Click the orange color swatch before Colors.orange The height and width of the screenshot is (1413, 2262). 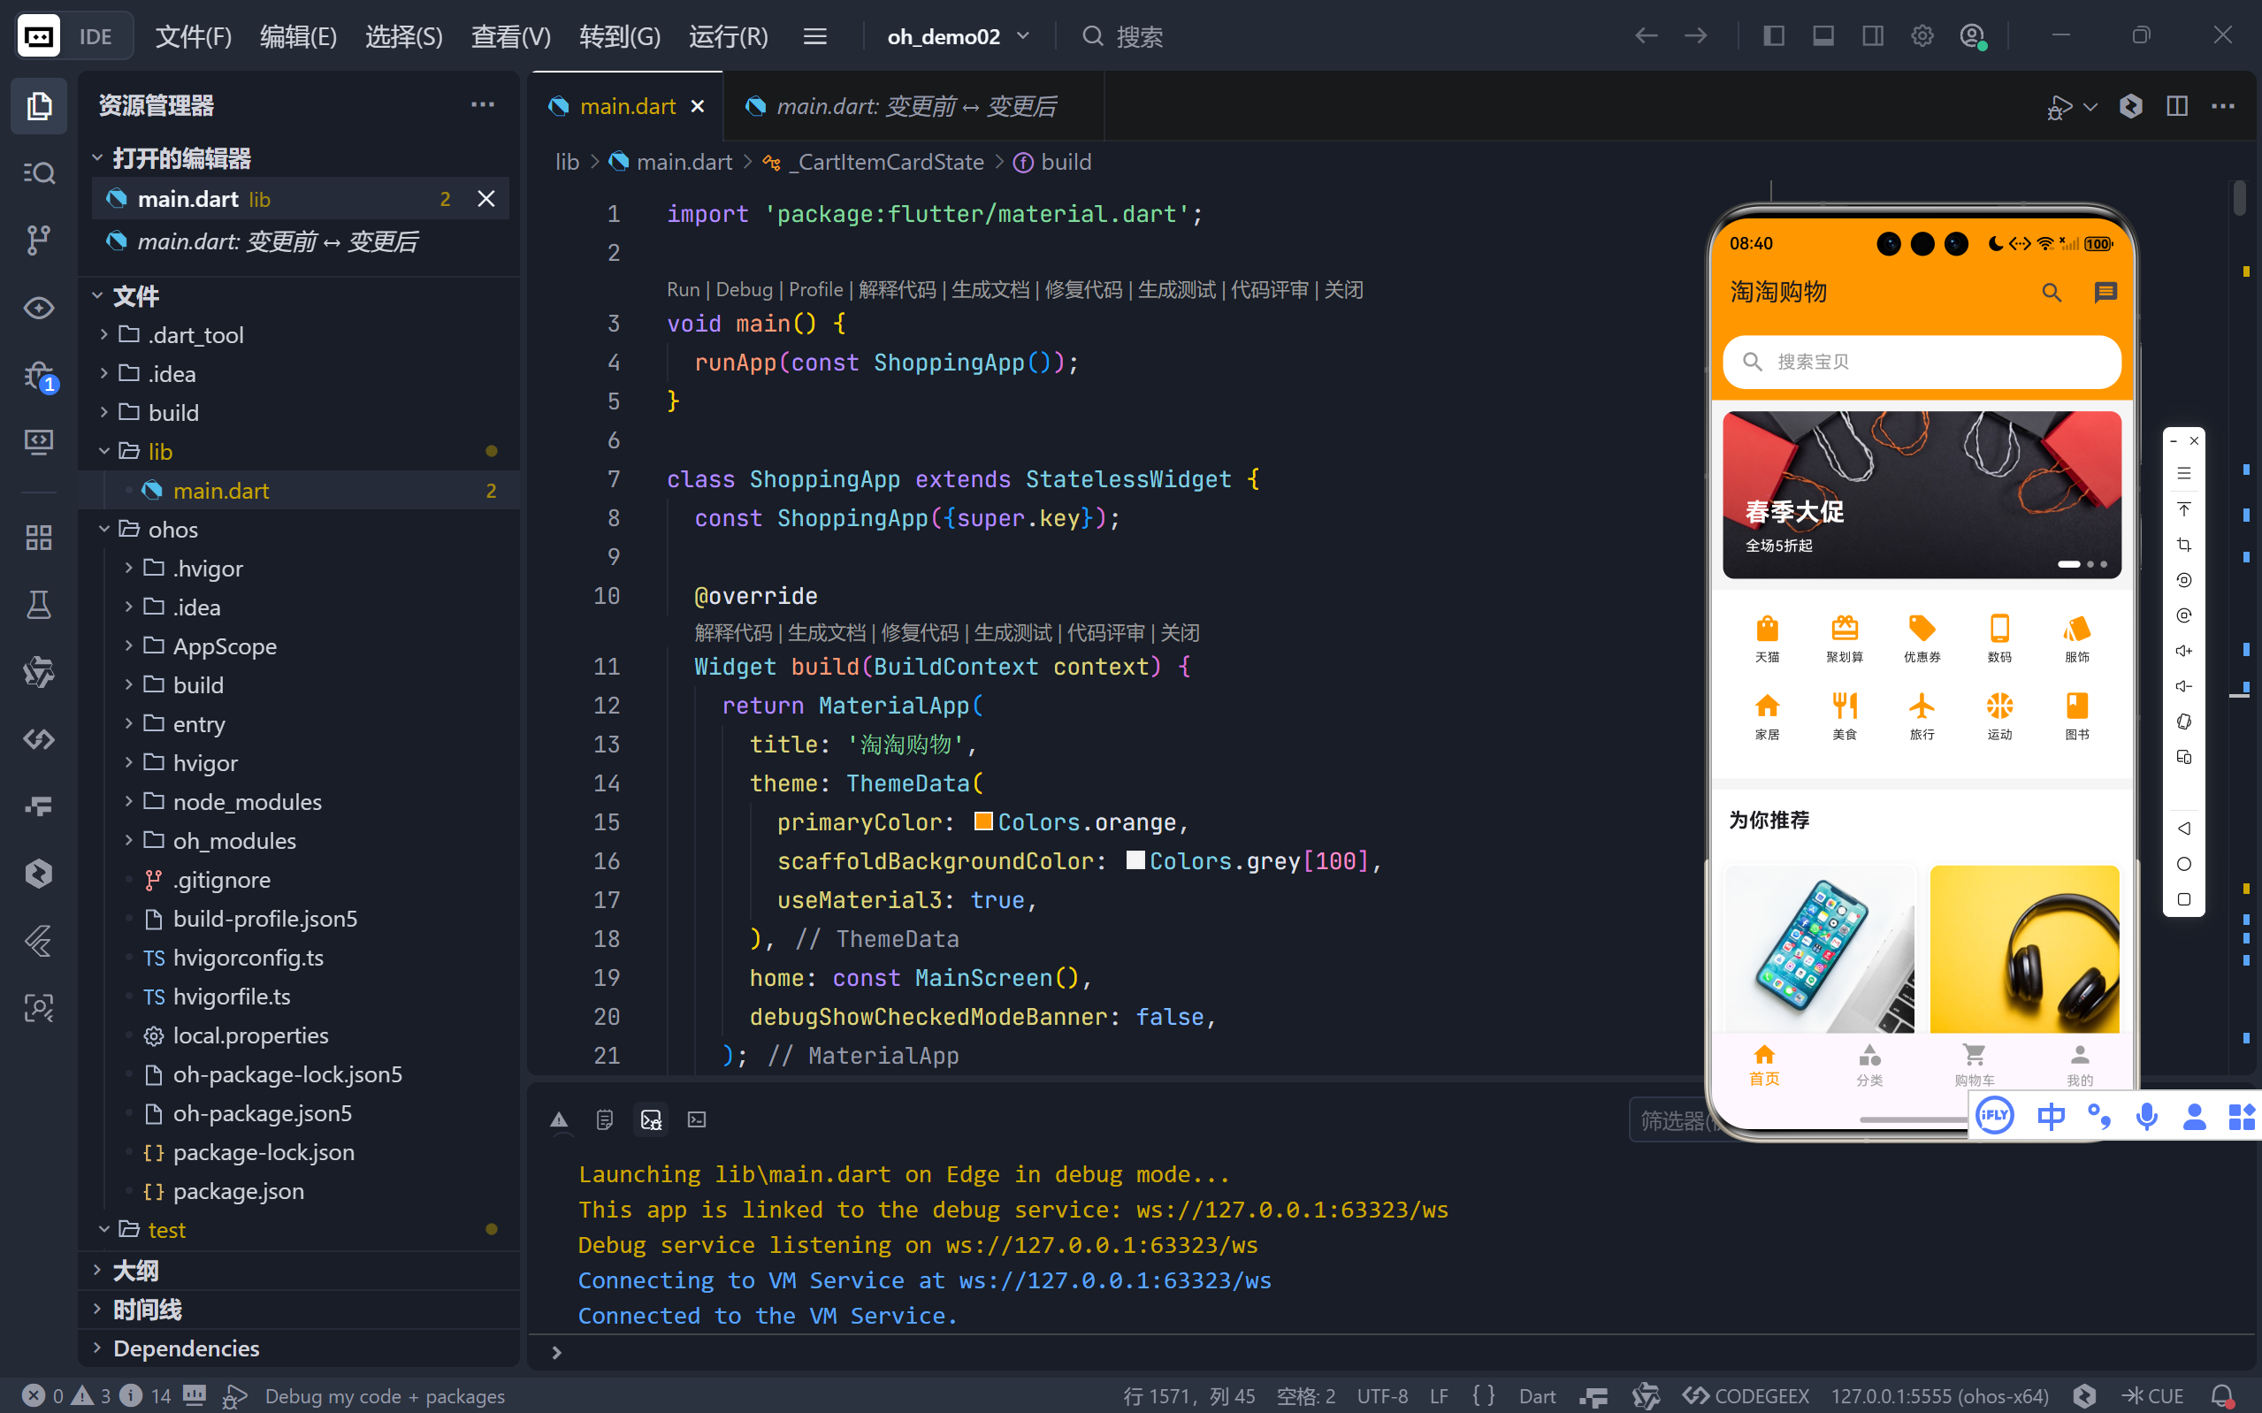tap(983, 821)
